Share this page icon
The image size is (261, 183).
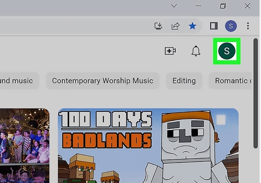[175, 26]
